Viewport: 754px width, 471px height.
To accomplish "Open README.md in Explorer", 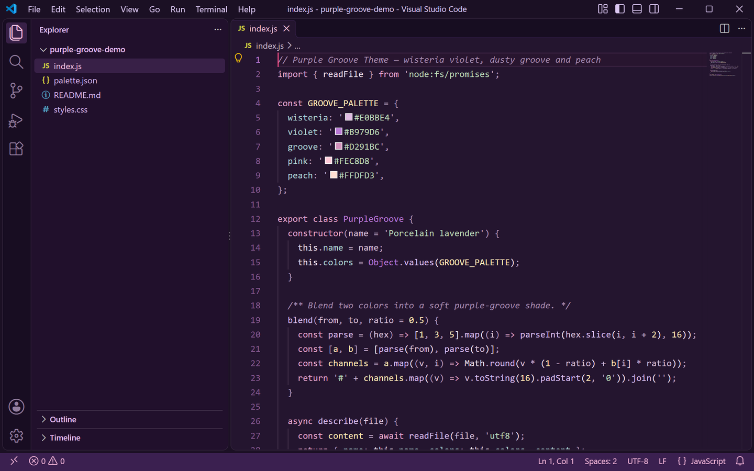I will 130,95.
